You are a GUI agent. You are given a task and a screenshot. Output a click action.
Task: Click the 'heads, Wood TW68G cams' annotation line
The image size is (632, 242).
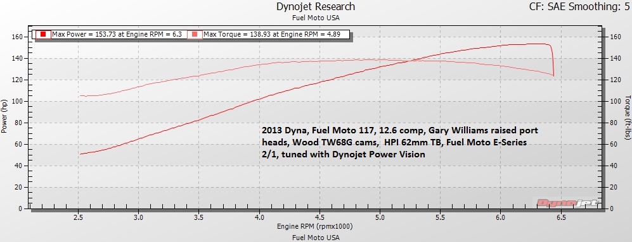[394, 143]
